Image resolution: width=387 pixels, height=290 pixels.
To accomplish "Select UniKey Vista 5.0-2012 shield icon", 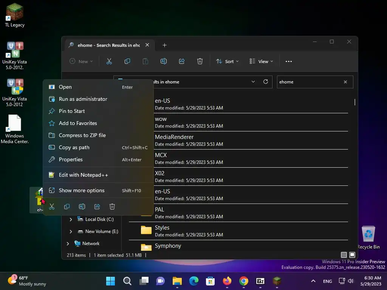I will point(15,93).
